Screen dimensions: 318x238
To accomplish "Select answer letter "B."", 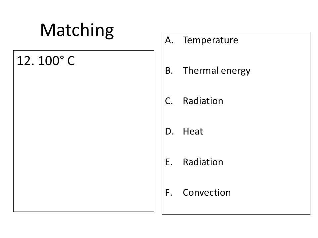I will point(169,70).
